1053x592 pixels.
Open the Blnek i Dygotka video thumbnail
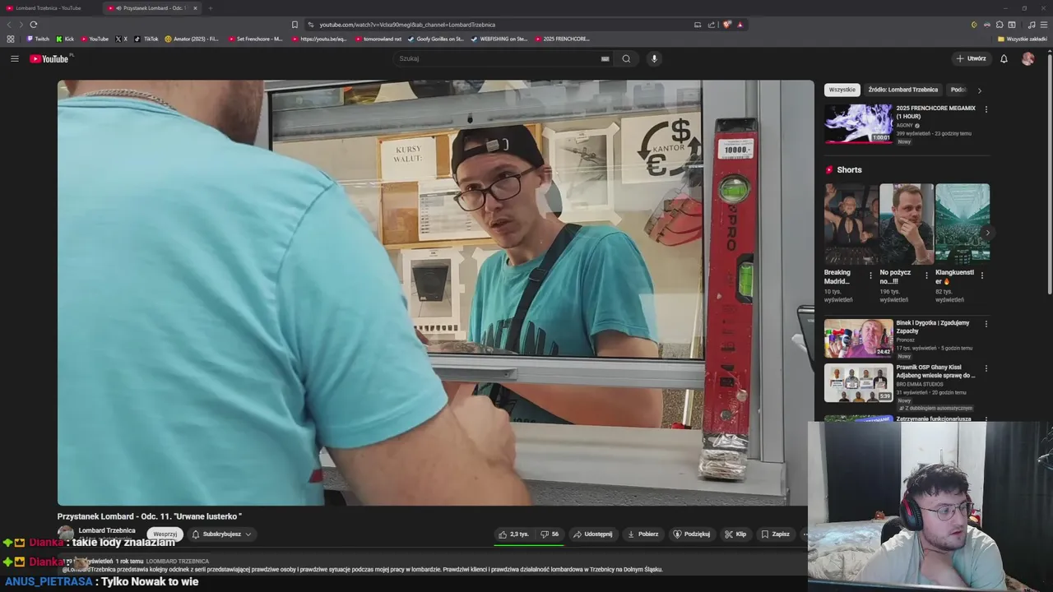pos(858,338)
